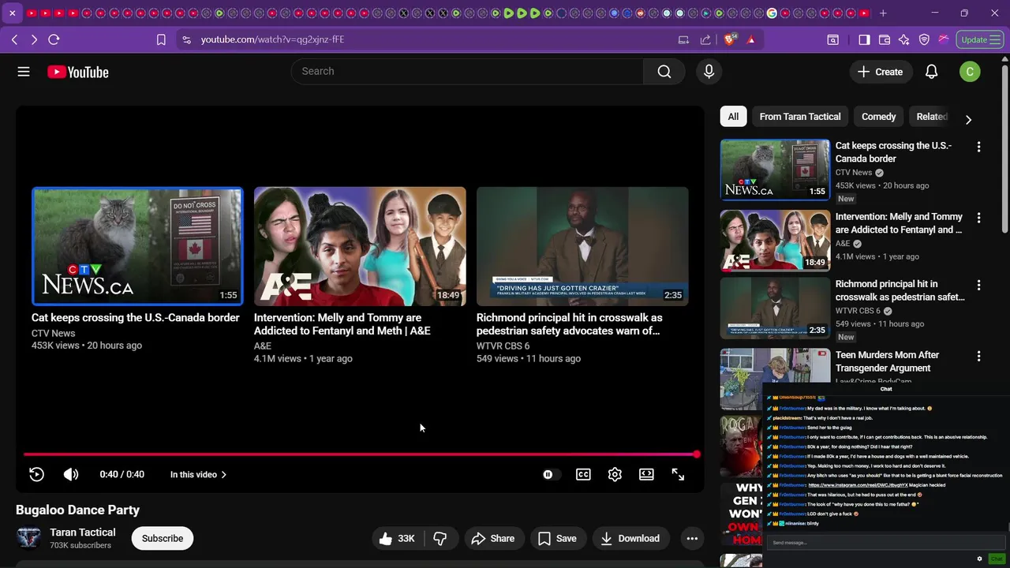This screenshot has width=1010, height=568.
Task: Open the Brave Shields lion icon
Action: (x=730, y=39)
